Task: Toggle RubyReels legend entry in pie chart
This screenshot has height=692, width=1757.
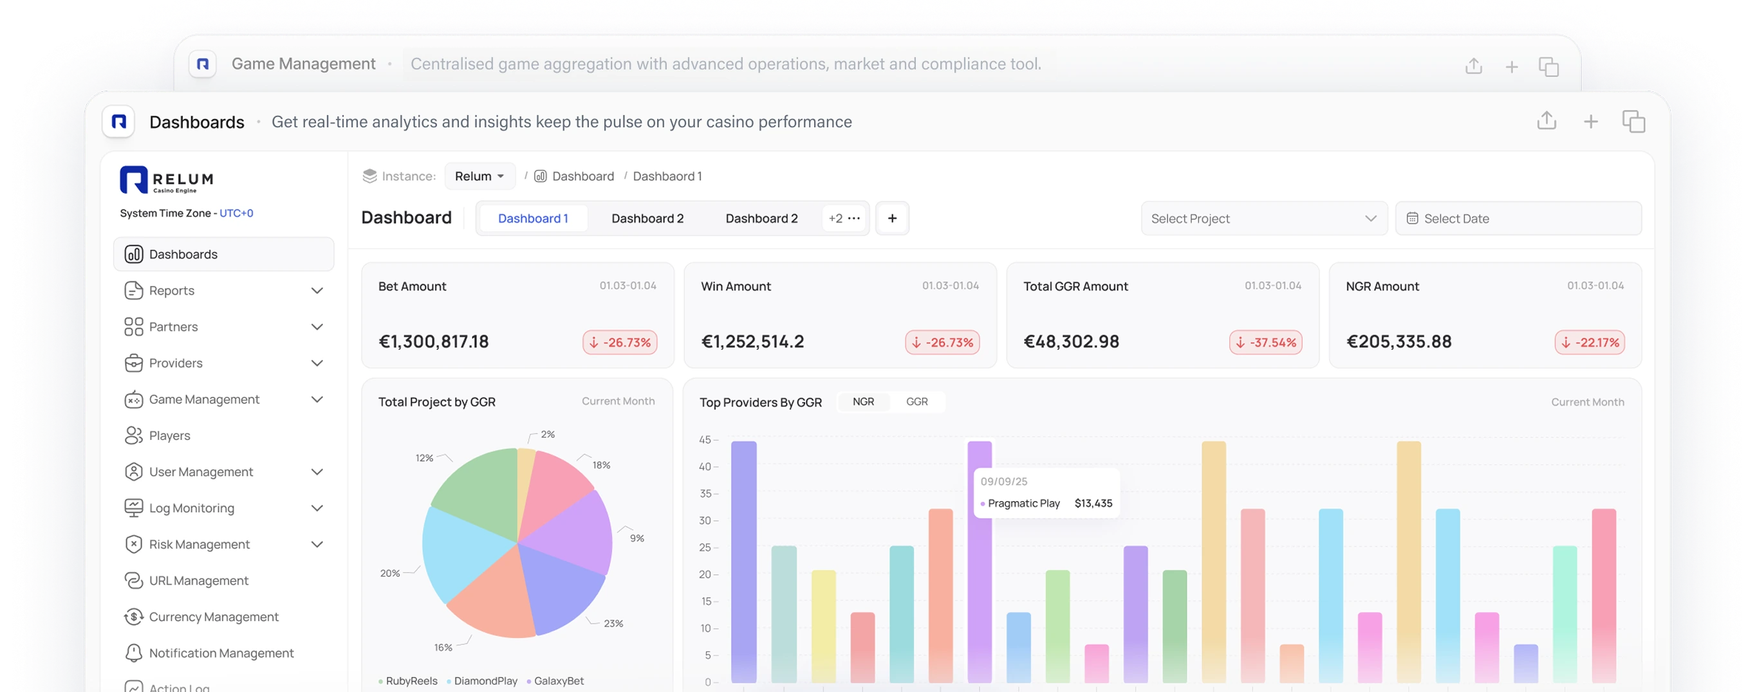Action: (408, 680)
